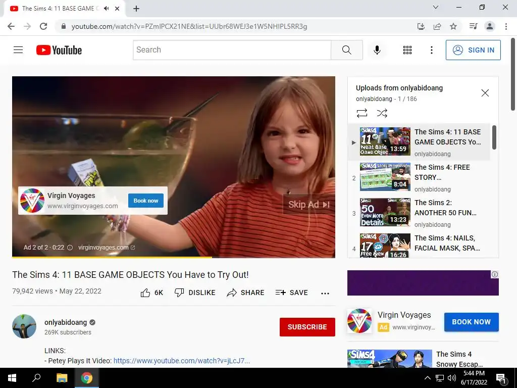Click Book now on the video ad overlay
517x388 pixels.
coord(146,201)
